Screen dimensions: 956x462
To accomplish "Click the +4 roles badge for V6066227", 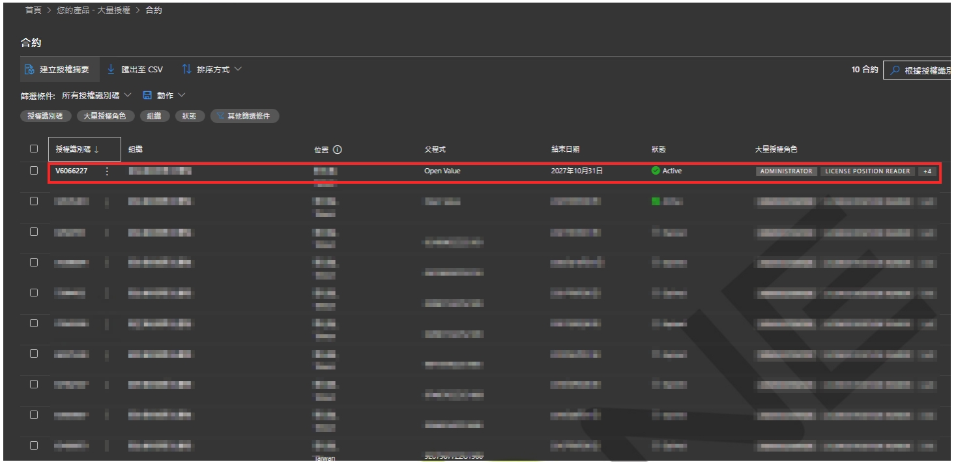I will pos(927,171).
